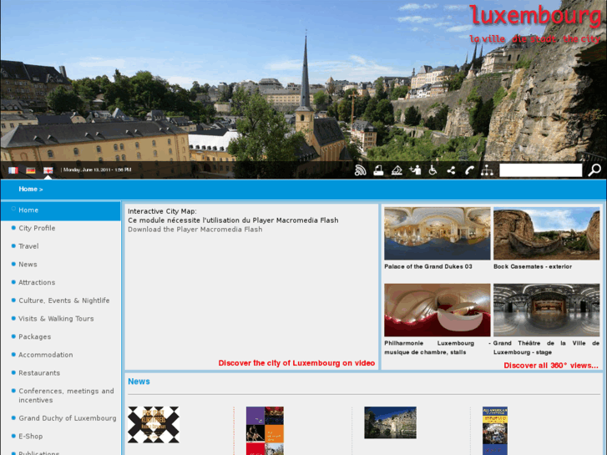Click the Home breadcrumb link
This screenshot has width=607, height=455.
[x=28, y=189]
